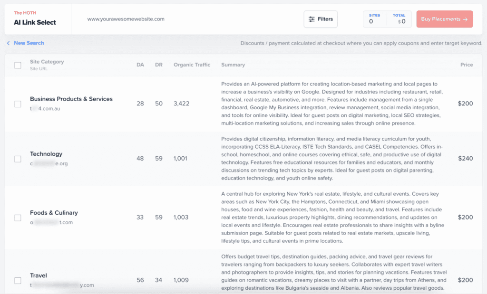This screenshot has width=487, height=294.
Task: Open the Filters panel
Action: tap(321, 19)
